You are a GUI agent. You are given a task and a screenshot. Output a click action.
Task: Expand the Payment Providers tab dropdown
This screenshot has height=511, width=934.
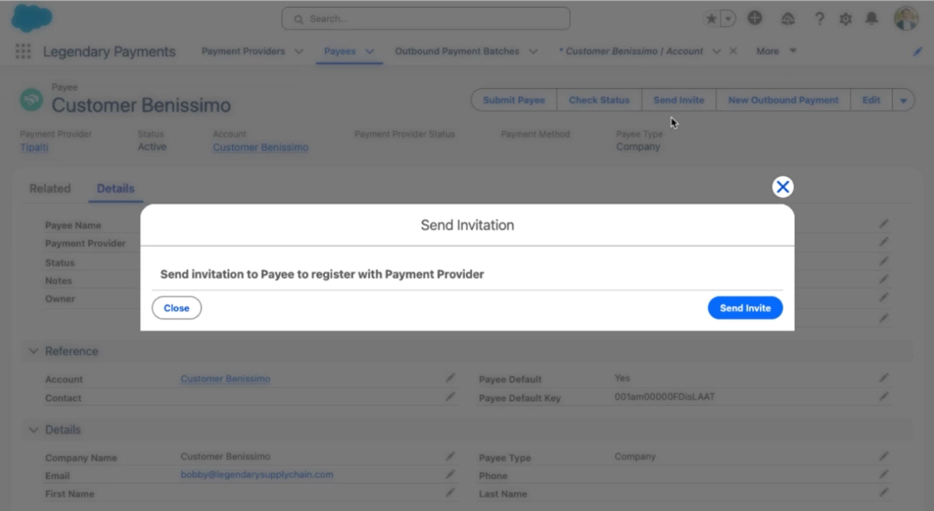pyautogui.click(x=299, y=52)
